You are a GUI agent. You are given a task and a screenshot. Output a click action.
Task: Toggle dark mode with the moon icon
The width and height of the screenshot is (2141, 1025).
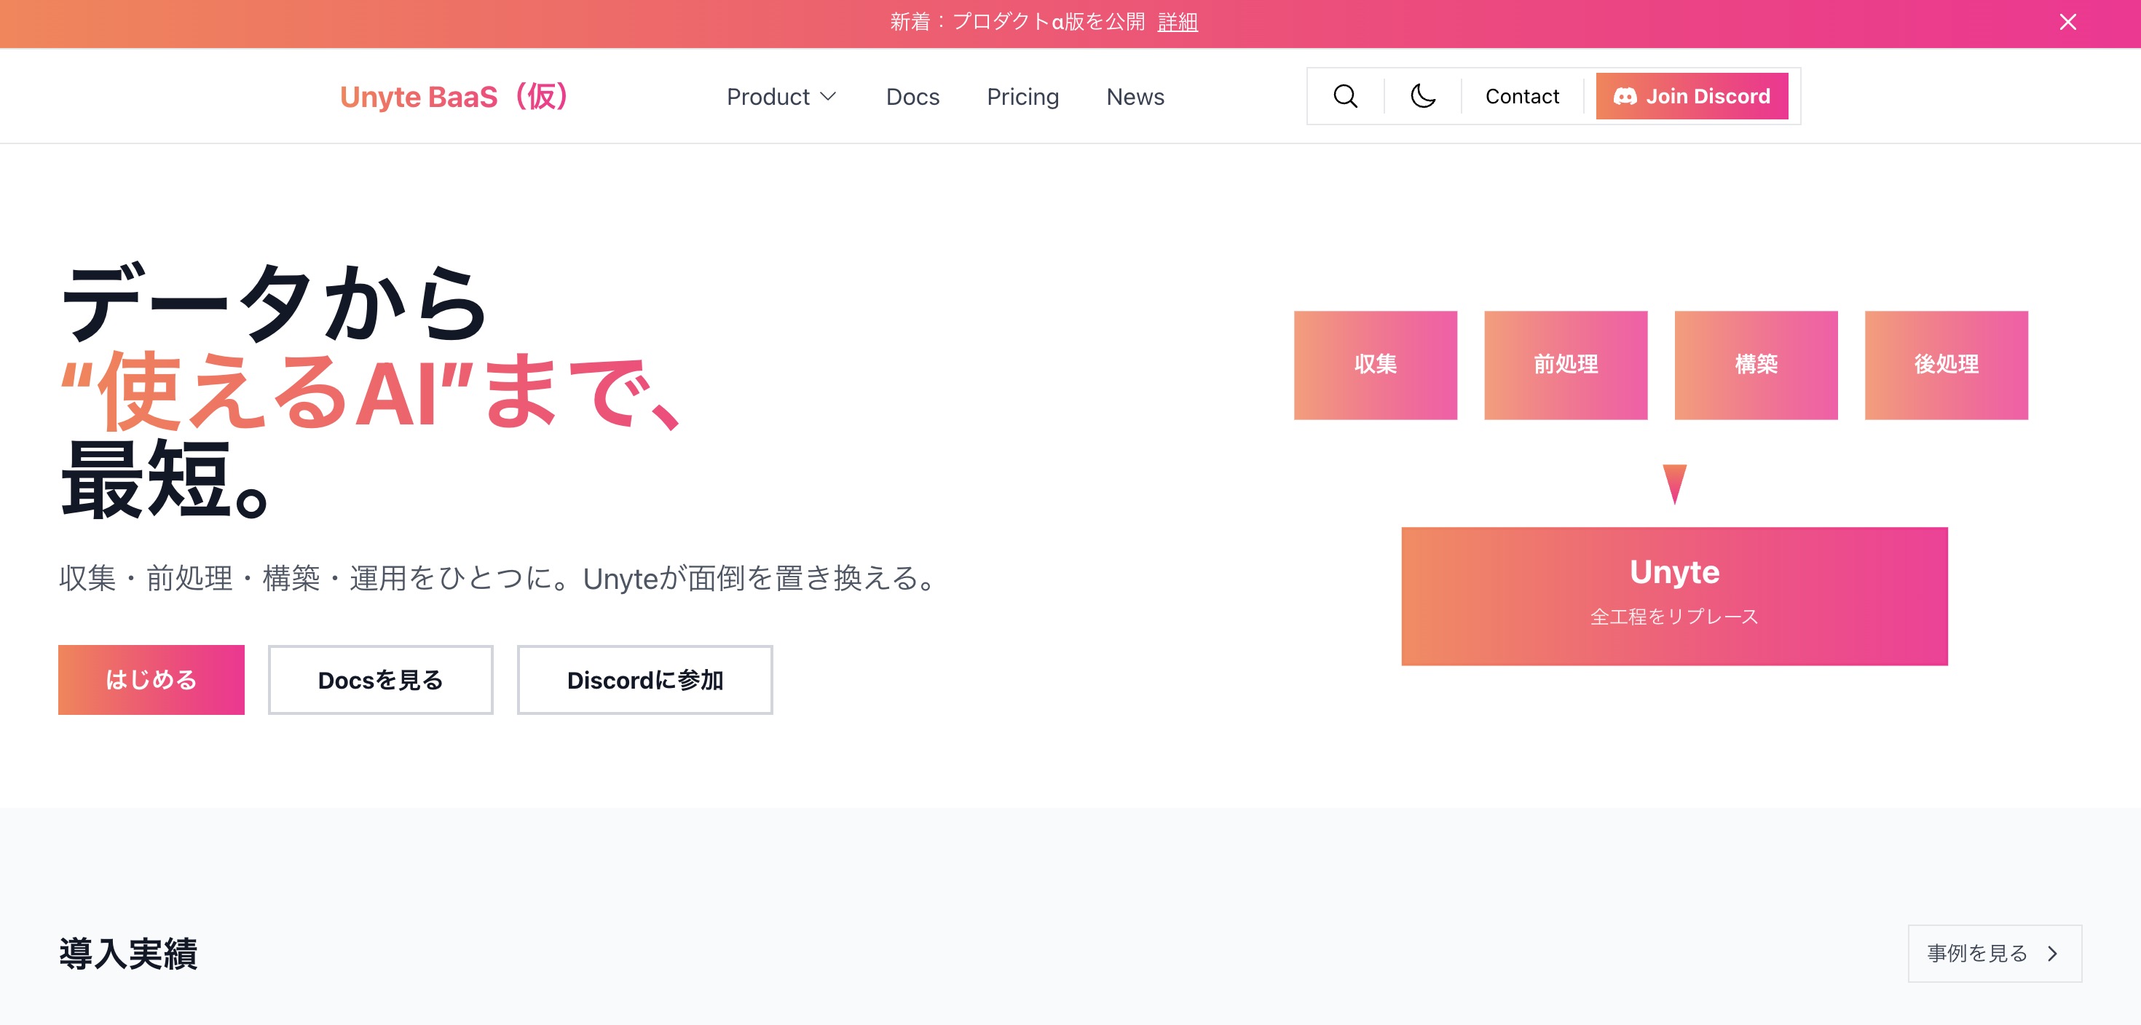[x=1423, y=95]
